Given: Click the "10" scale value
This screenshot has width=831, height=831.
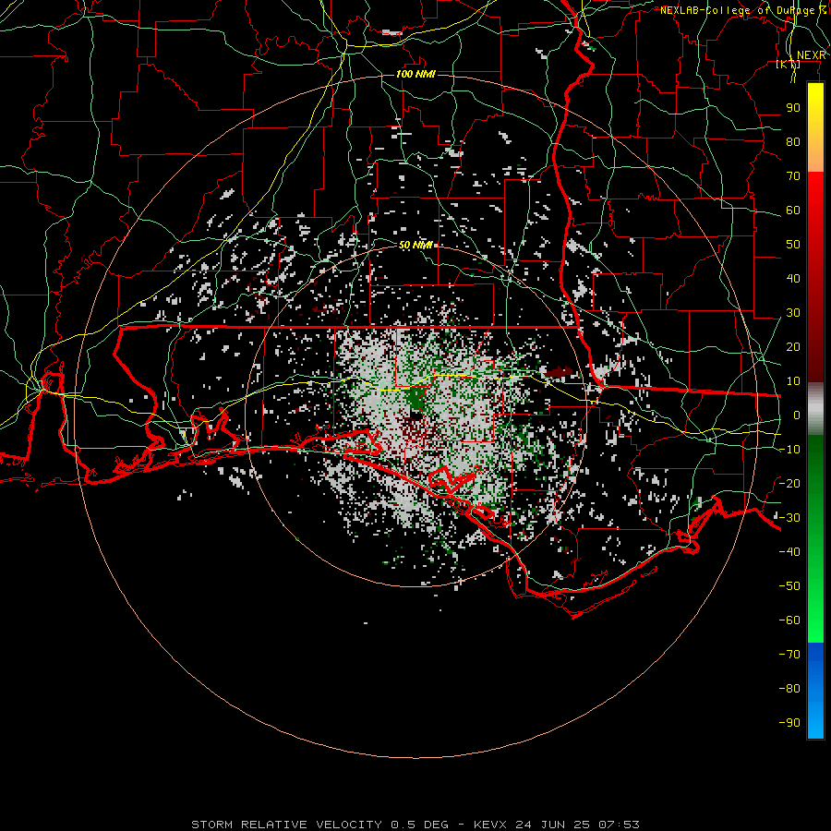Looking at the screenshot, I should [793, 381].
